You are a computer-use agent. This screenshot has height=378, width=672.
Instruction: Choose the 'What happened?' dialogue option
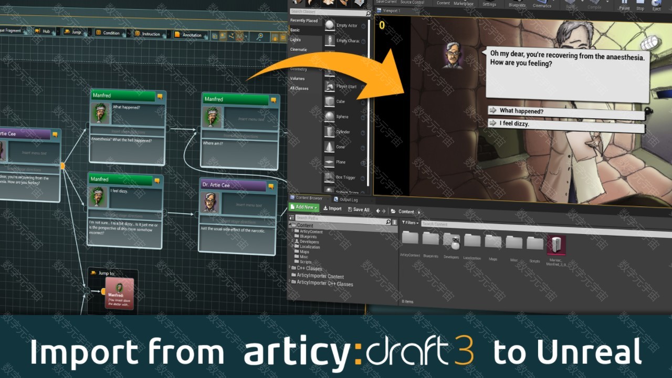566,112
